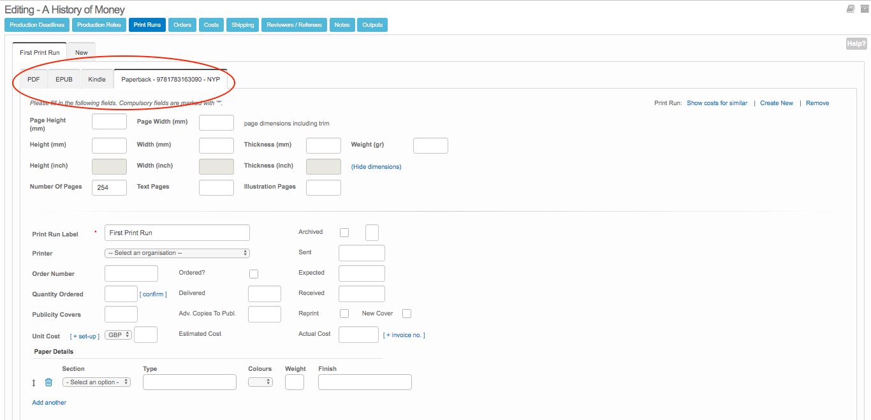The height and width of the screenshot is (420, 871).
Task: Delete the paper details row with trash icon
Action: (x=48, y=382)
